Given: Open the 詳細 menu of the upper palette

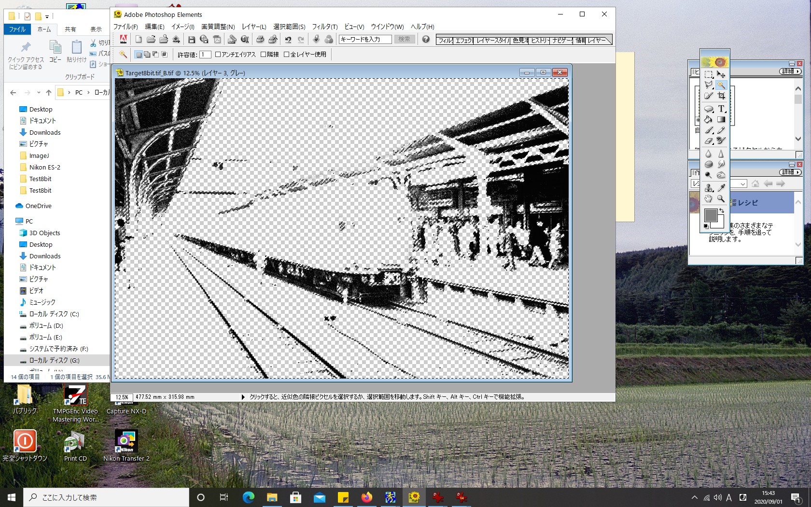Looking at the screenshot, I should (790, 71).
